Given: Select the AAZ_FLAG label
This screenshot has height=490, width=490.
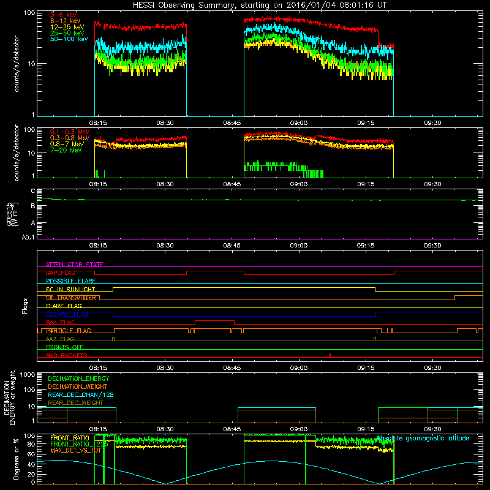Looking at the screenshot, I should (x=60, y=339).
